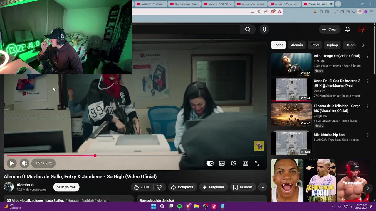Switch to Karma - Ozzie Pr tab
Image resolution: width=376 pixels, height=211 pixels.
pyautogui.click(x=252, y=4)
